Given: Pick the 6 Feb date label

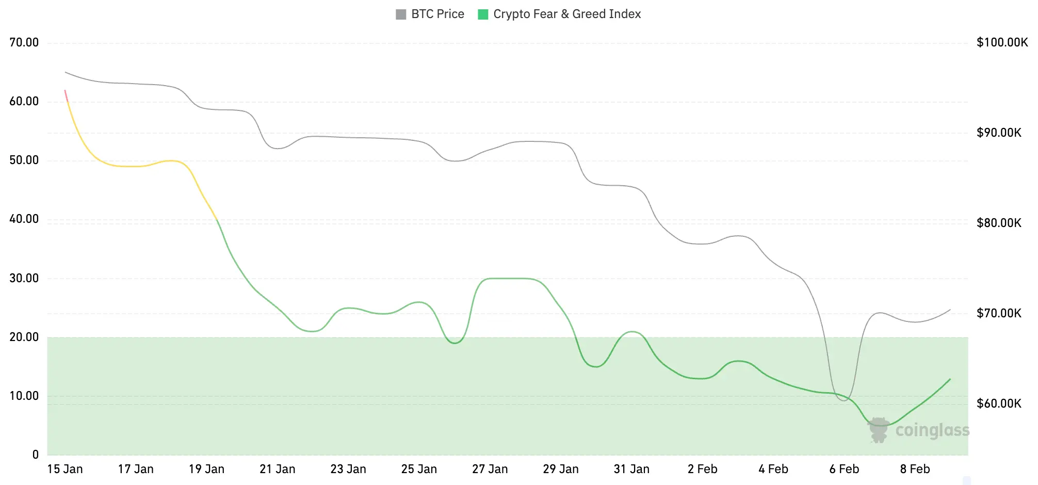Looking at the screenshot, I should [x=844, y=469].
